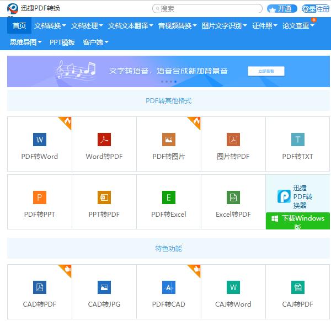This screenshot has width=331, height=321.
Task: Select the second banner carousel dot
Action: [x=167, y=82]
